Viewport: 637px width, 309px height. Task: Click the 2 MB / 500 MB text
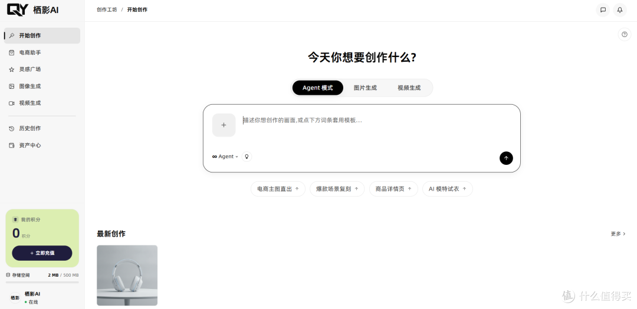[x=63, y=275]
